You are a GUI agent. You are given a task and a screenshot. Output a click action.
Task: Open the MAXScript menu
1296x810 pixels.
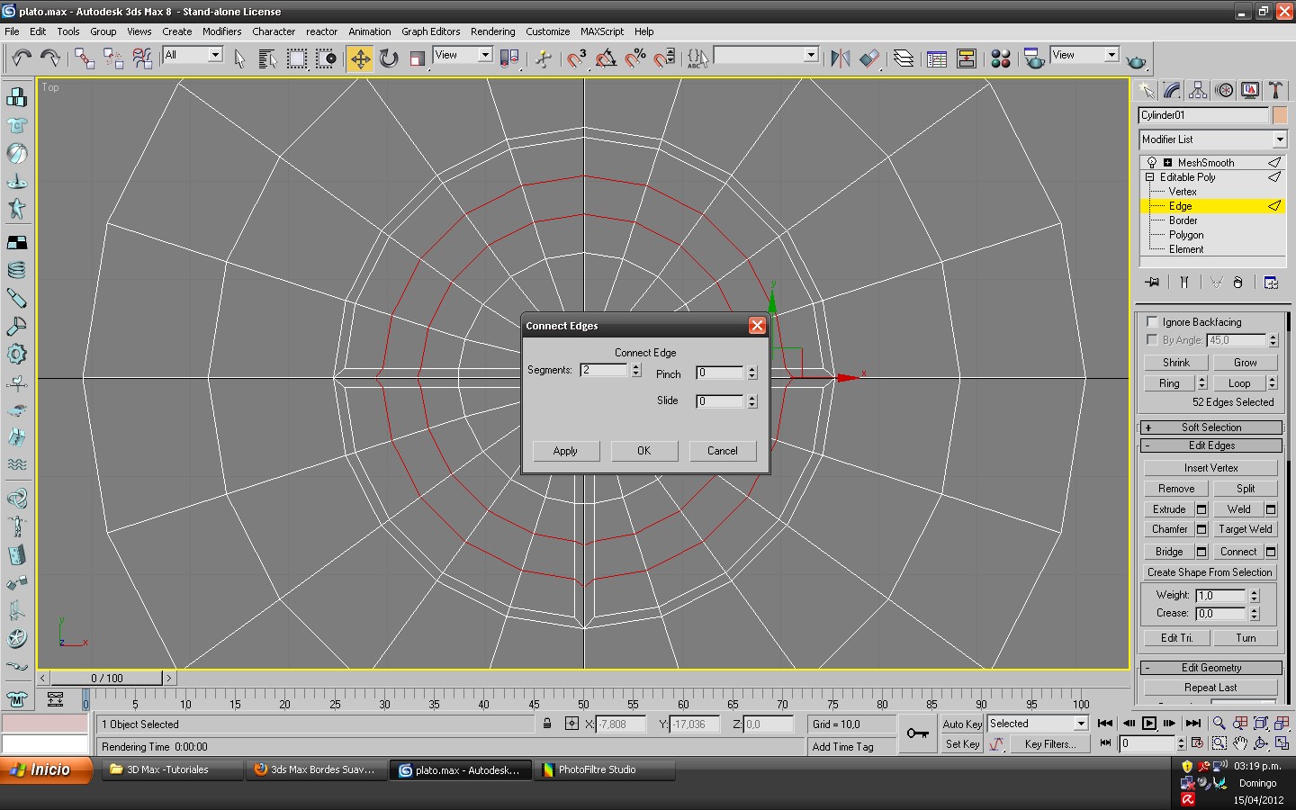pos(602,31)
